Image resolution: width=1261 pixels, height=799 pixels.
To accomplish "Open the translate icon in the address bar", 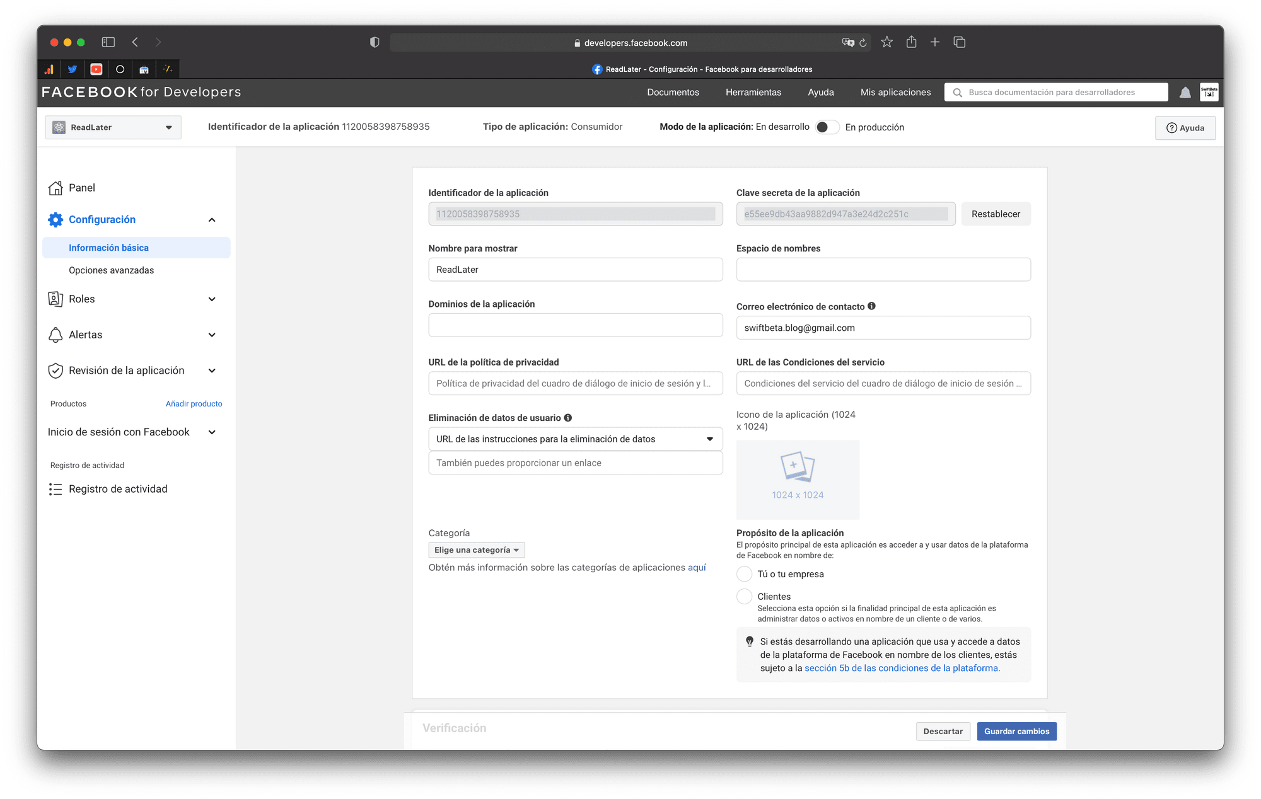I will click(848, 42).
